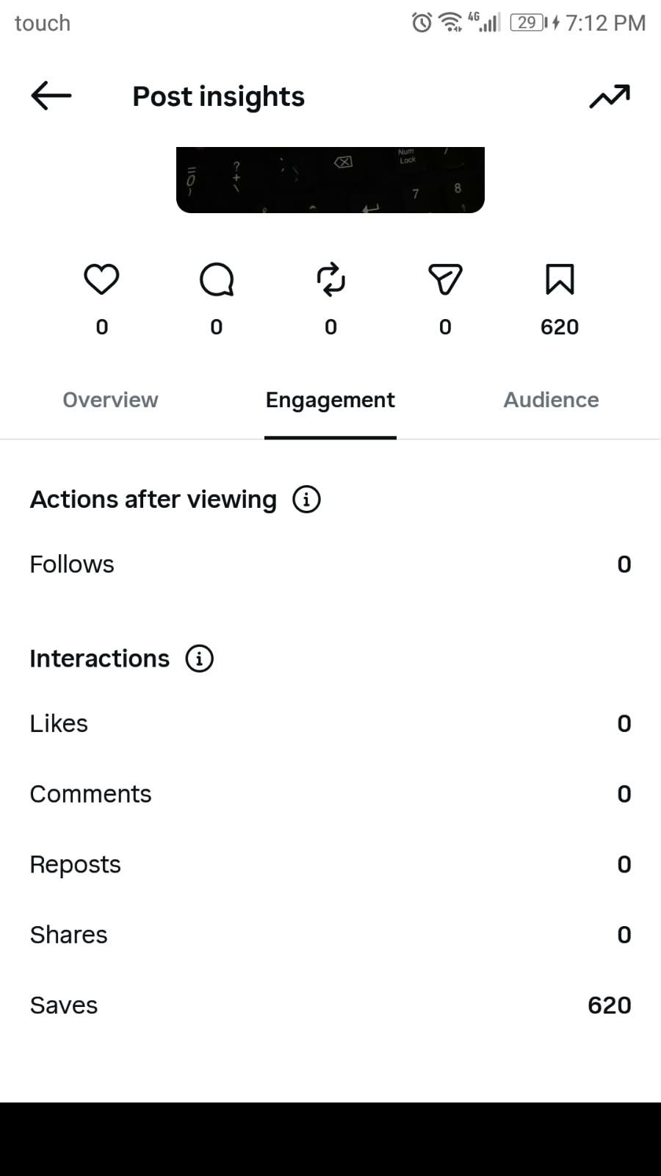
Task: Tap the repost arrows icon
Action: tap(330, 279)
